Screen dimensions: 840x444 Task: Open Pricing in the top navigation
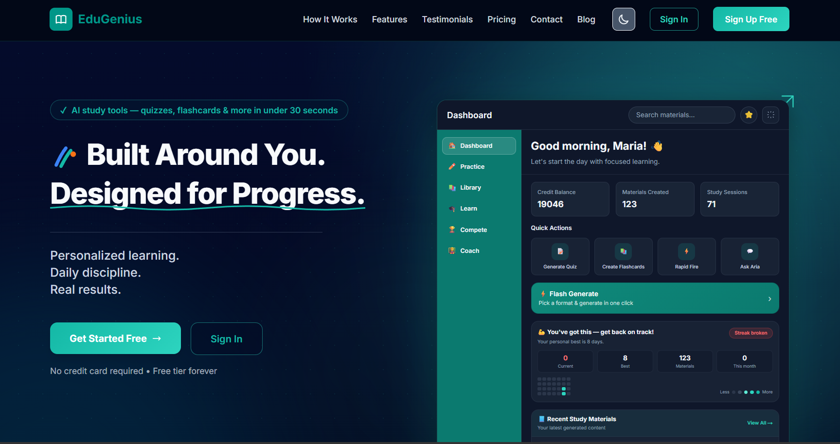coord(501,19)
